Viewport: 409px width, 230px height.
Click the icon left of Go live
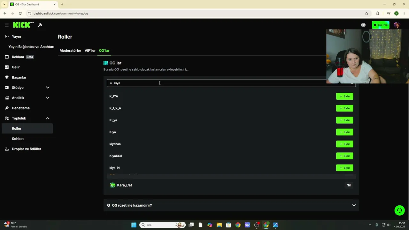pyautogui.click(x=363, y=25)
